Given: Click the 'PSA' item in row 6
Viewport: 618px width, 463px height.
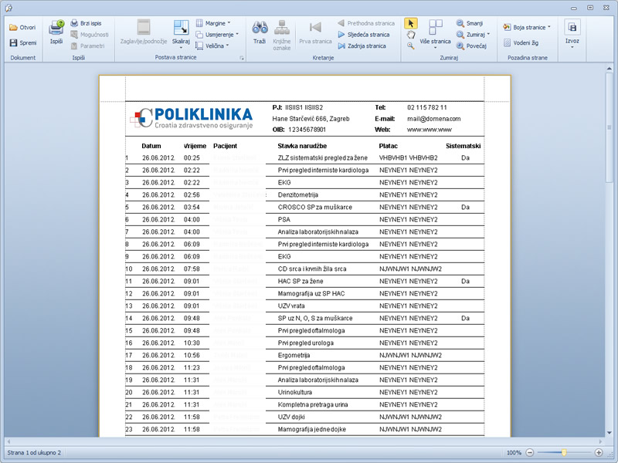Looking at the screenshot, I should pyautogui.click(x=284, y=220).
